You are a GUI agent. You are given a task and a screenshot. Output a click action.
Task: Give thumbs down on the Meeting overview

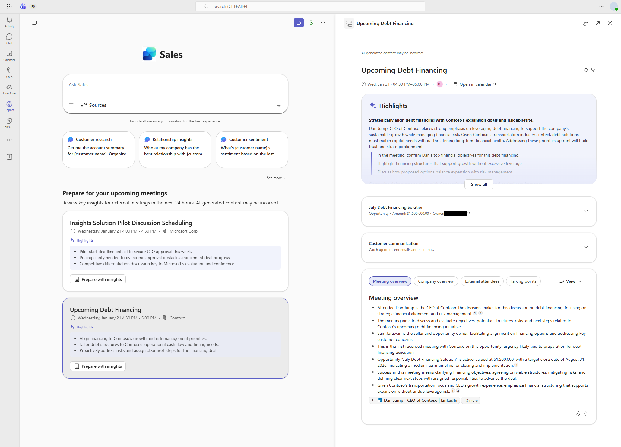586,414
